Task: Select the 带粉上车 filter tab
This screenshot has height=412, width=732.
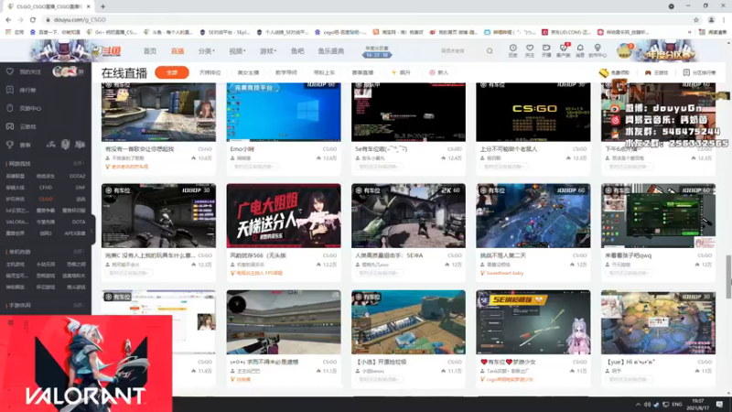Action: [x=324, y=72]
